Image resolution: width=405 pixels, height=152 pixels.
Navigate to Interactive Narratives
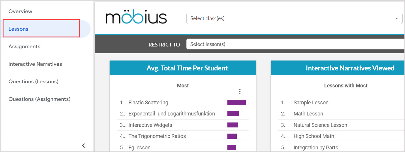click(35, 64)
